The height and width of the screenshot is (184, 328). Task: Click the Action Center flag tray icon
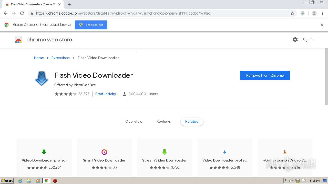tap(304, 181)
